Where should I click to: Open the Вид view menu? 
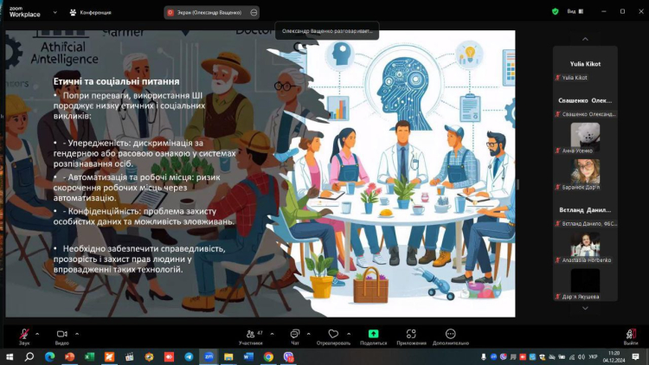pyautogui.click(x=573, y=11)
